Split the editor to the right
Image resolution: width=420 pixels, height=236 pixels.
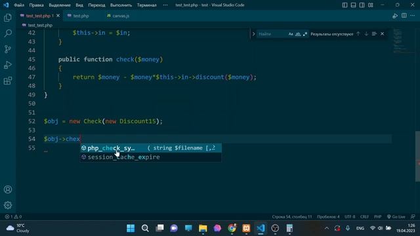(x=404, y=16)
